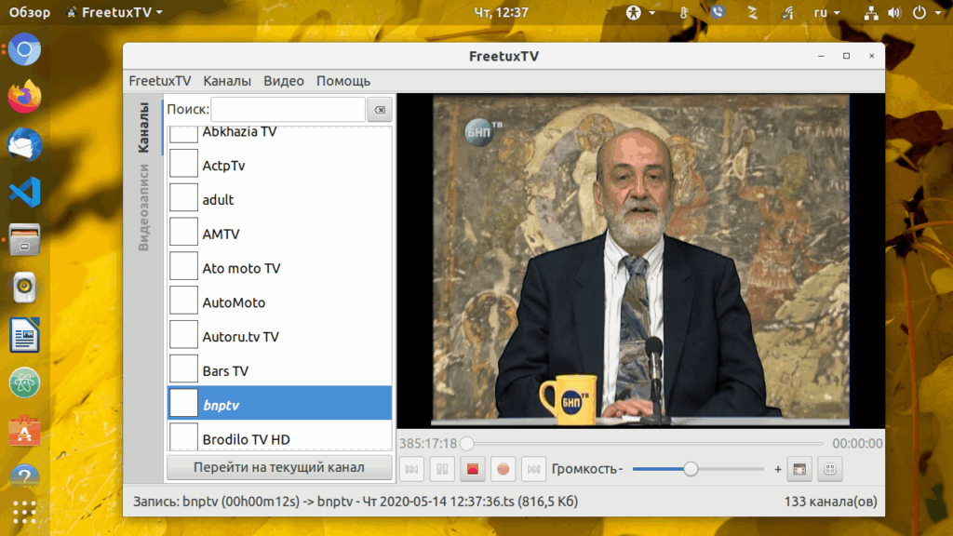Open the Каналы menu
Viewport: 953px width, 536px height.
coord(227,81)
